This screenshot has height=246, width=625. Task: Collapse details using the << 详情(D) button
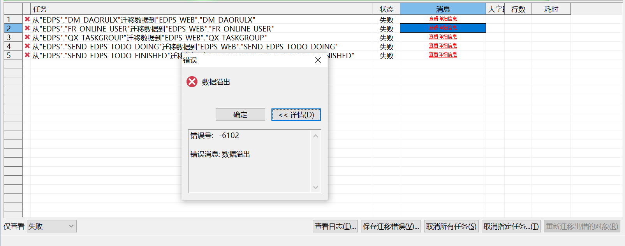click(296, 115)
